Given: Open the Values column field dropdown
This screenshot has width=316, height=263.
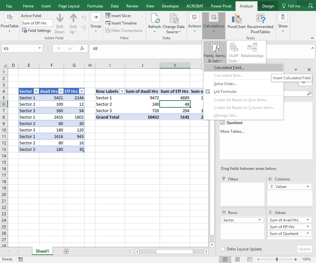Looking at the screenshot, I should [308, 187].
